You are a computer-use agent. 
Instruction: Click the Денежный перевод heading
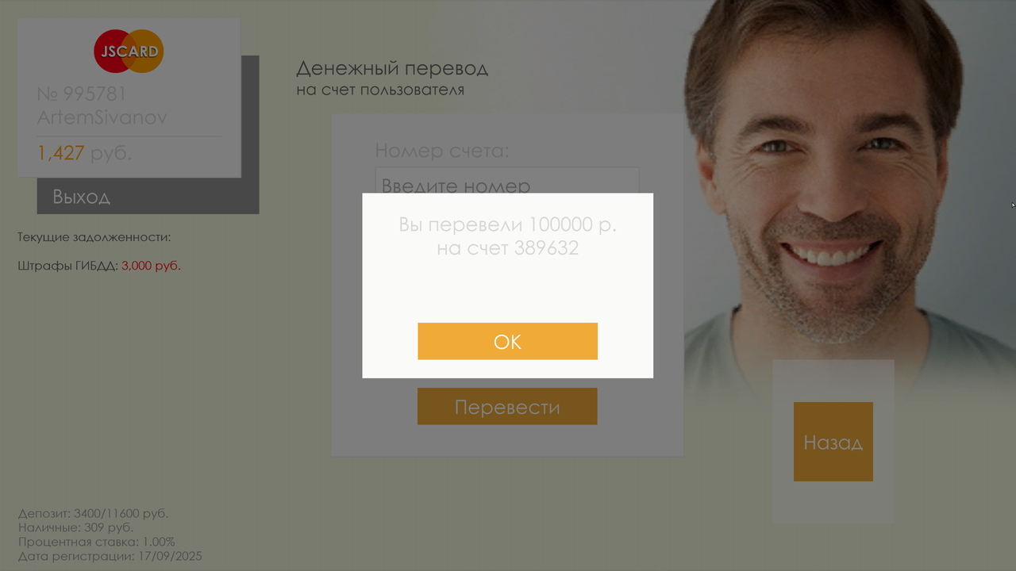coord(392,69)
